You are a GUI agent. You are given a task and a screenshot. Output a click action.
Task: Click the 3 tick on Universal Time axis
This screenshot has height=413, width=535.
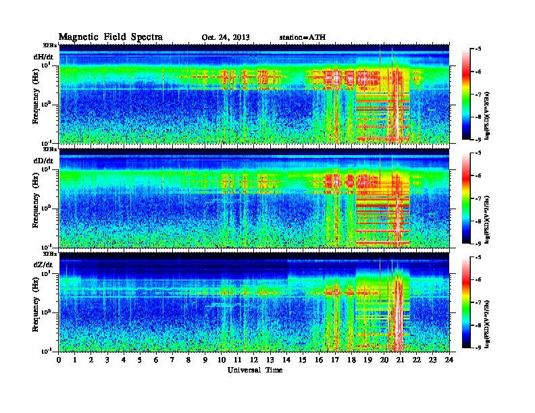click(x=107, y=360)
